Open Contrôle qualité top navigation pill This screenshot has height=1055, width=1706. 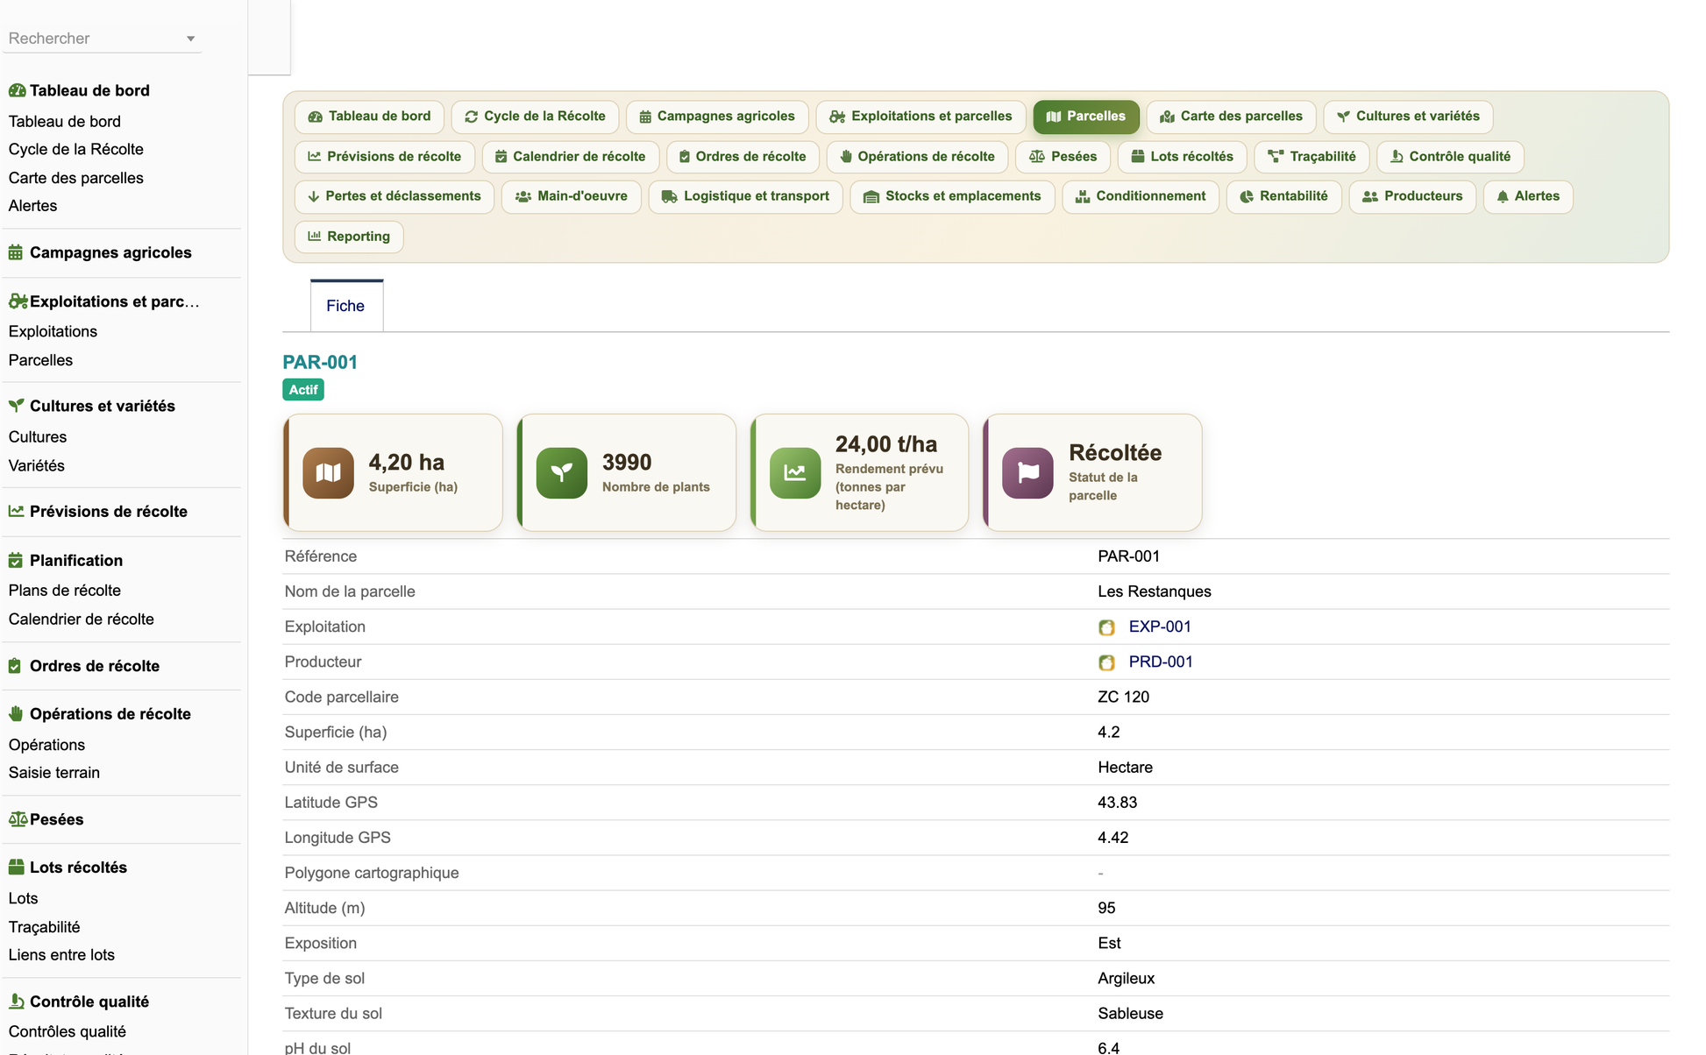(1450, 157)
